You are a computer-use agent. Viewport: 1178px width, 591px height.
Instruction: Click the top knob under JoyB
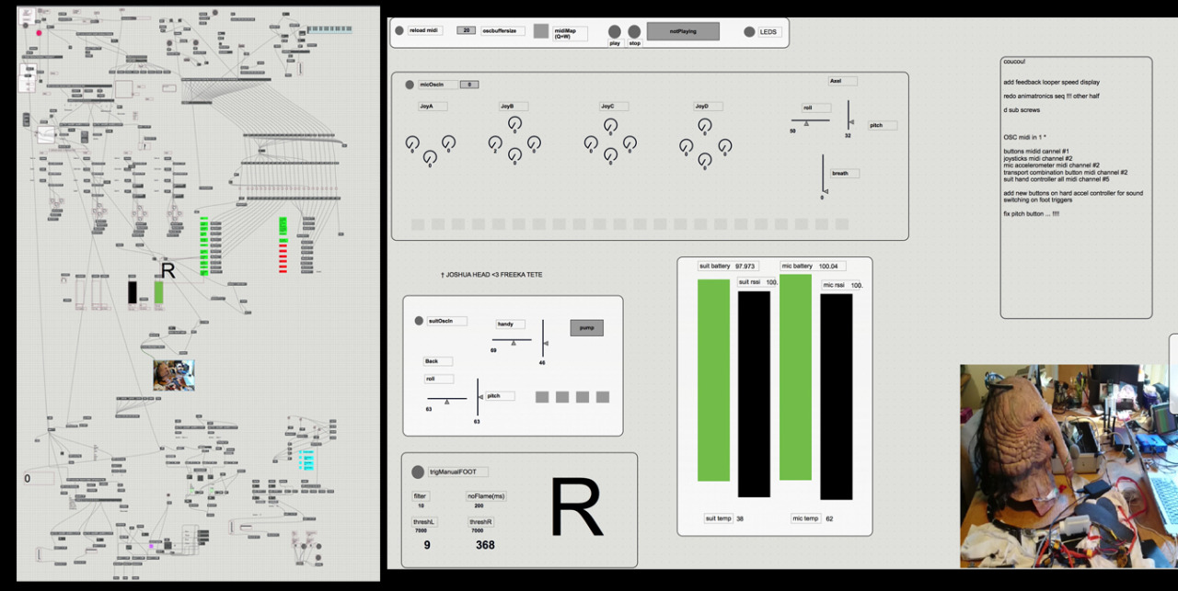[514, 123]
